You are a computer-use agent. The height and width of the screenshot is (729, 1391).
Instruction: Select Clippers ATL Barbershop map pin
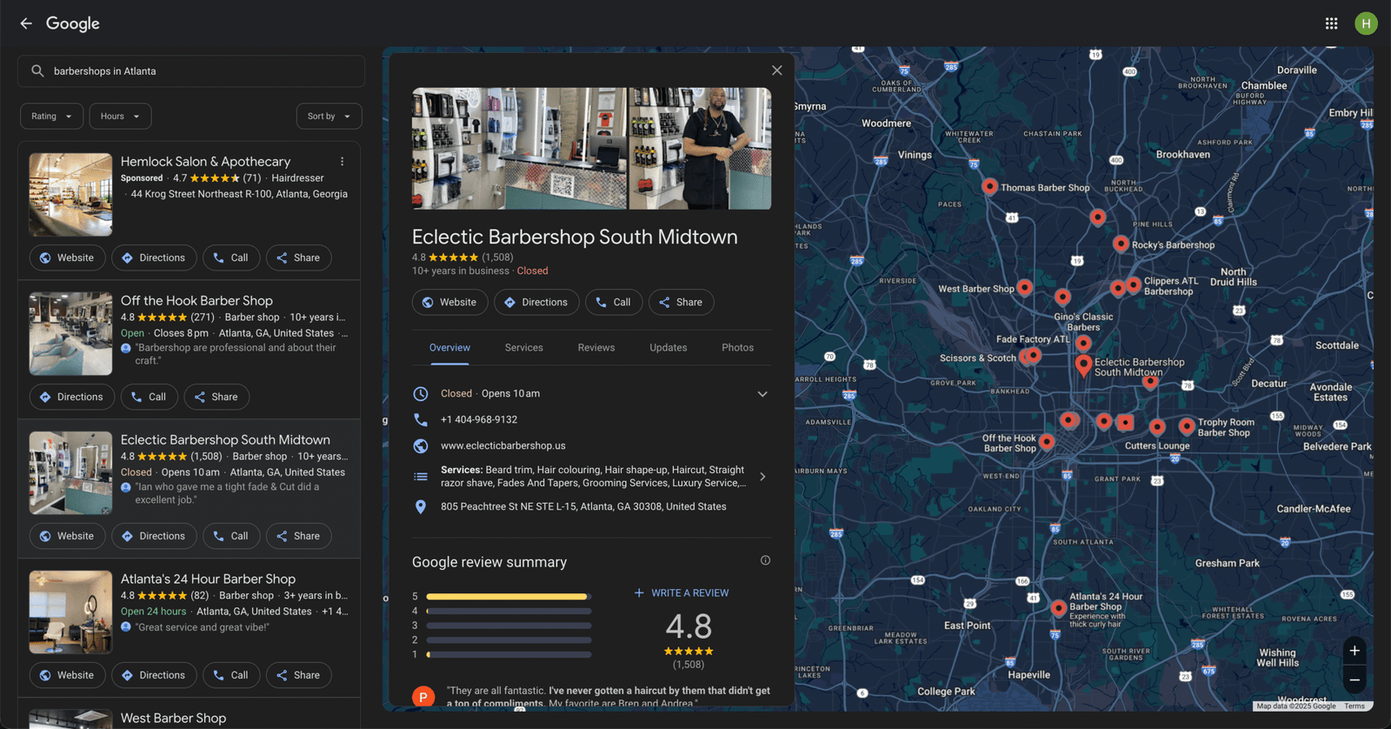pos(1134,284)
